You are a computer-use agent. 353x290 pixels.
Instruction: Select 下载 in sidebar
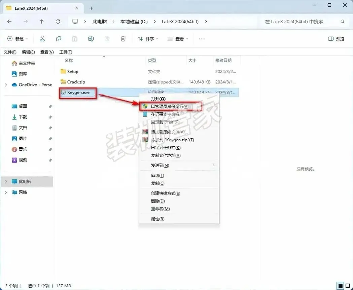pyautogui.click(x=23, y=117)
